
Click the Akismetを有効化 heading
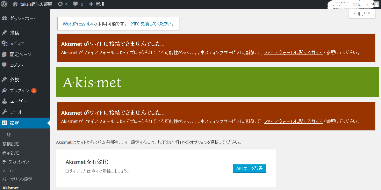87,162
